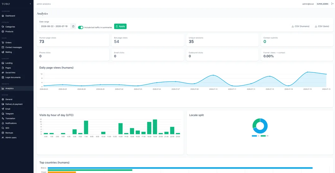
Task: Toggle the blue ru legend swatch
Action: pos(254,136)
